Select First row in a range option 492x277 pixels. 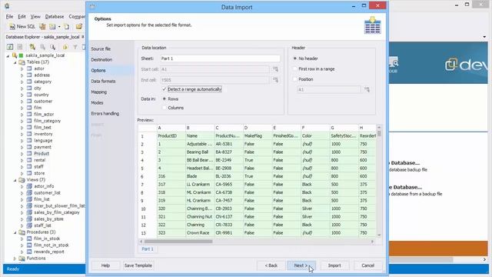click(x=295, y=68)
